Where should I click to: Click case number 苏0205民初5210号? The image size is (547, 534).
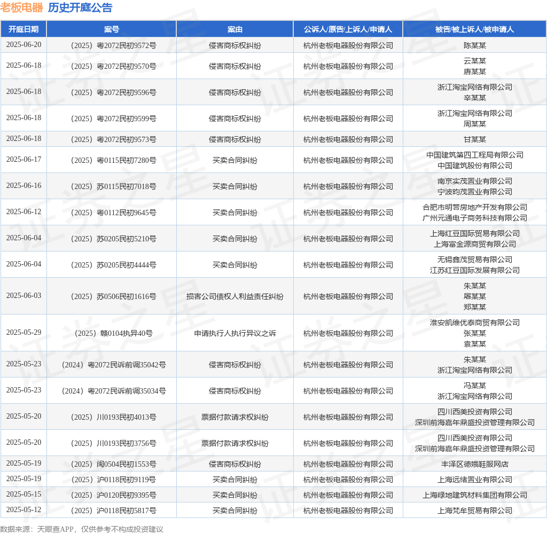[x=113, y=239]
